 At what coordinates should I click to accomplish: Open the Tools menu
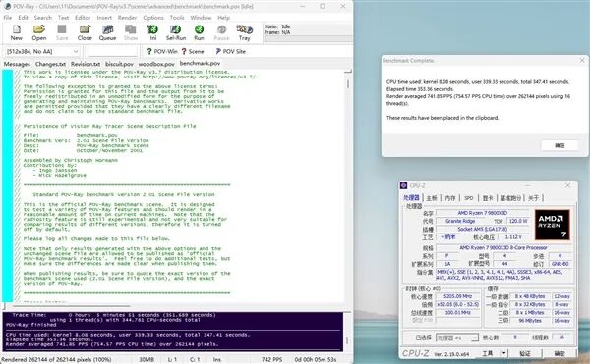(177, 18)
